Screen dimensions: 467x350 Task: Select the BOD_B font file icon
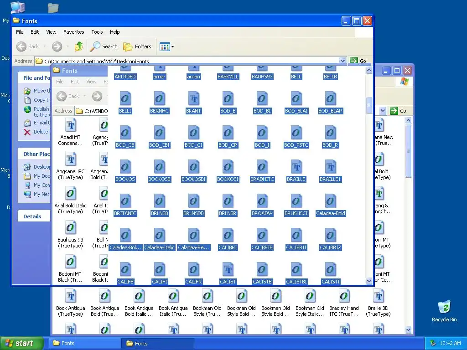pos(228,99)
